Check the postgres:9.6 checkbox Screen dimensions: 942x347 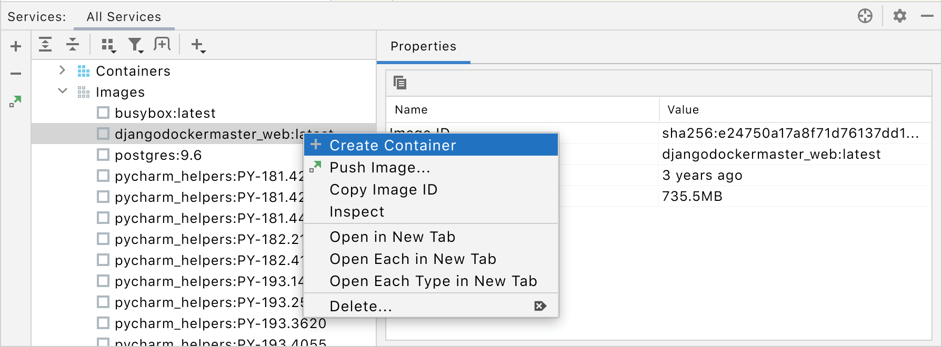pyautogui.click(x=103, y=155)
